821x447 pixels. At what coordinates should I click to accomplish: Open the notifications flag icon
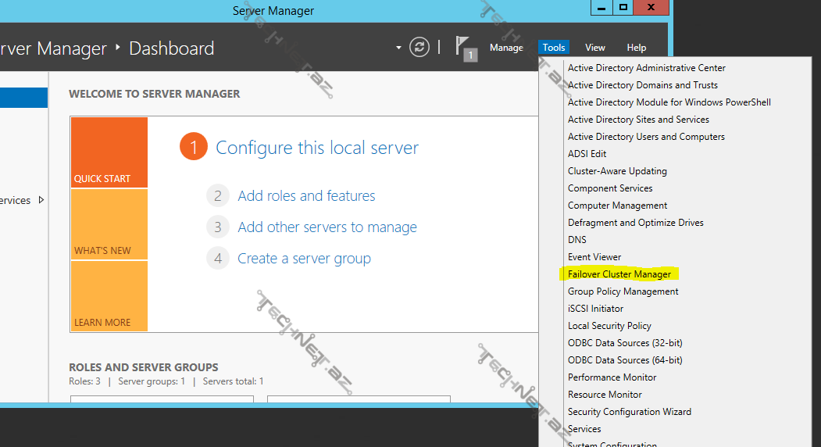[x=465, y=48]
